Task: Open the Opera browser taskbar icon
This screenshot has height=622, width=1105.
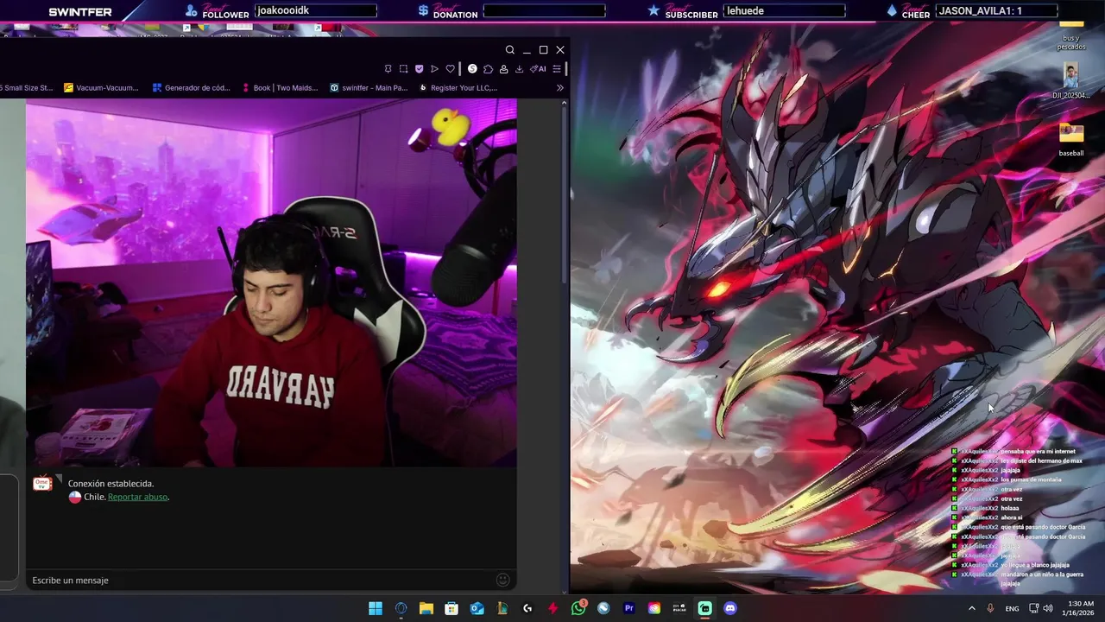Action: pyautogui.click(x=401, y=608)
